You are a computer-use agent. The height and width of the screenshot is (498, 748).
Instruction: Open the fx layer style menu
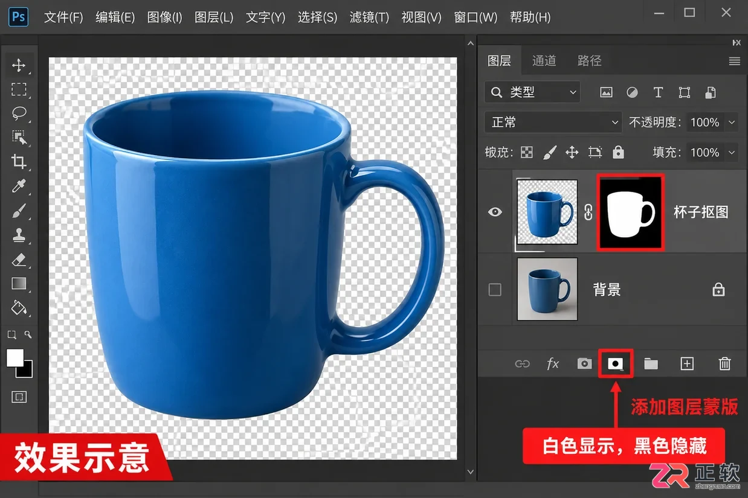[553, 363]
